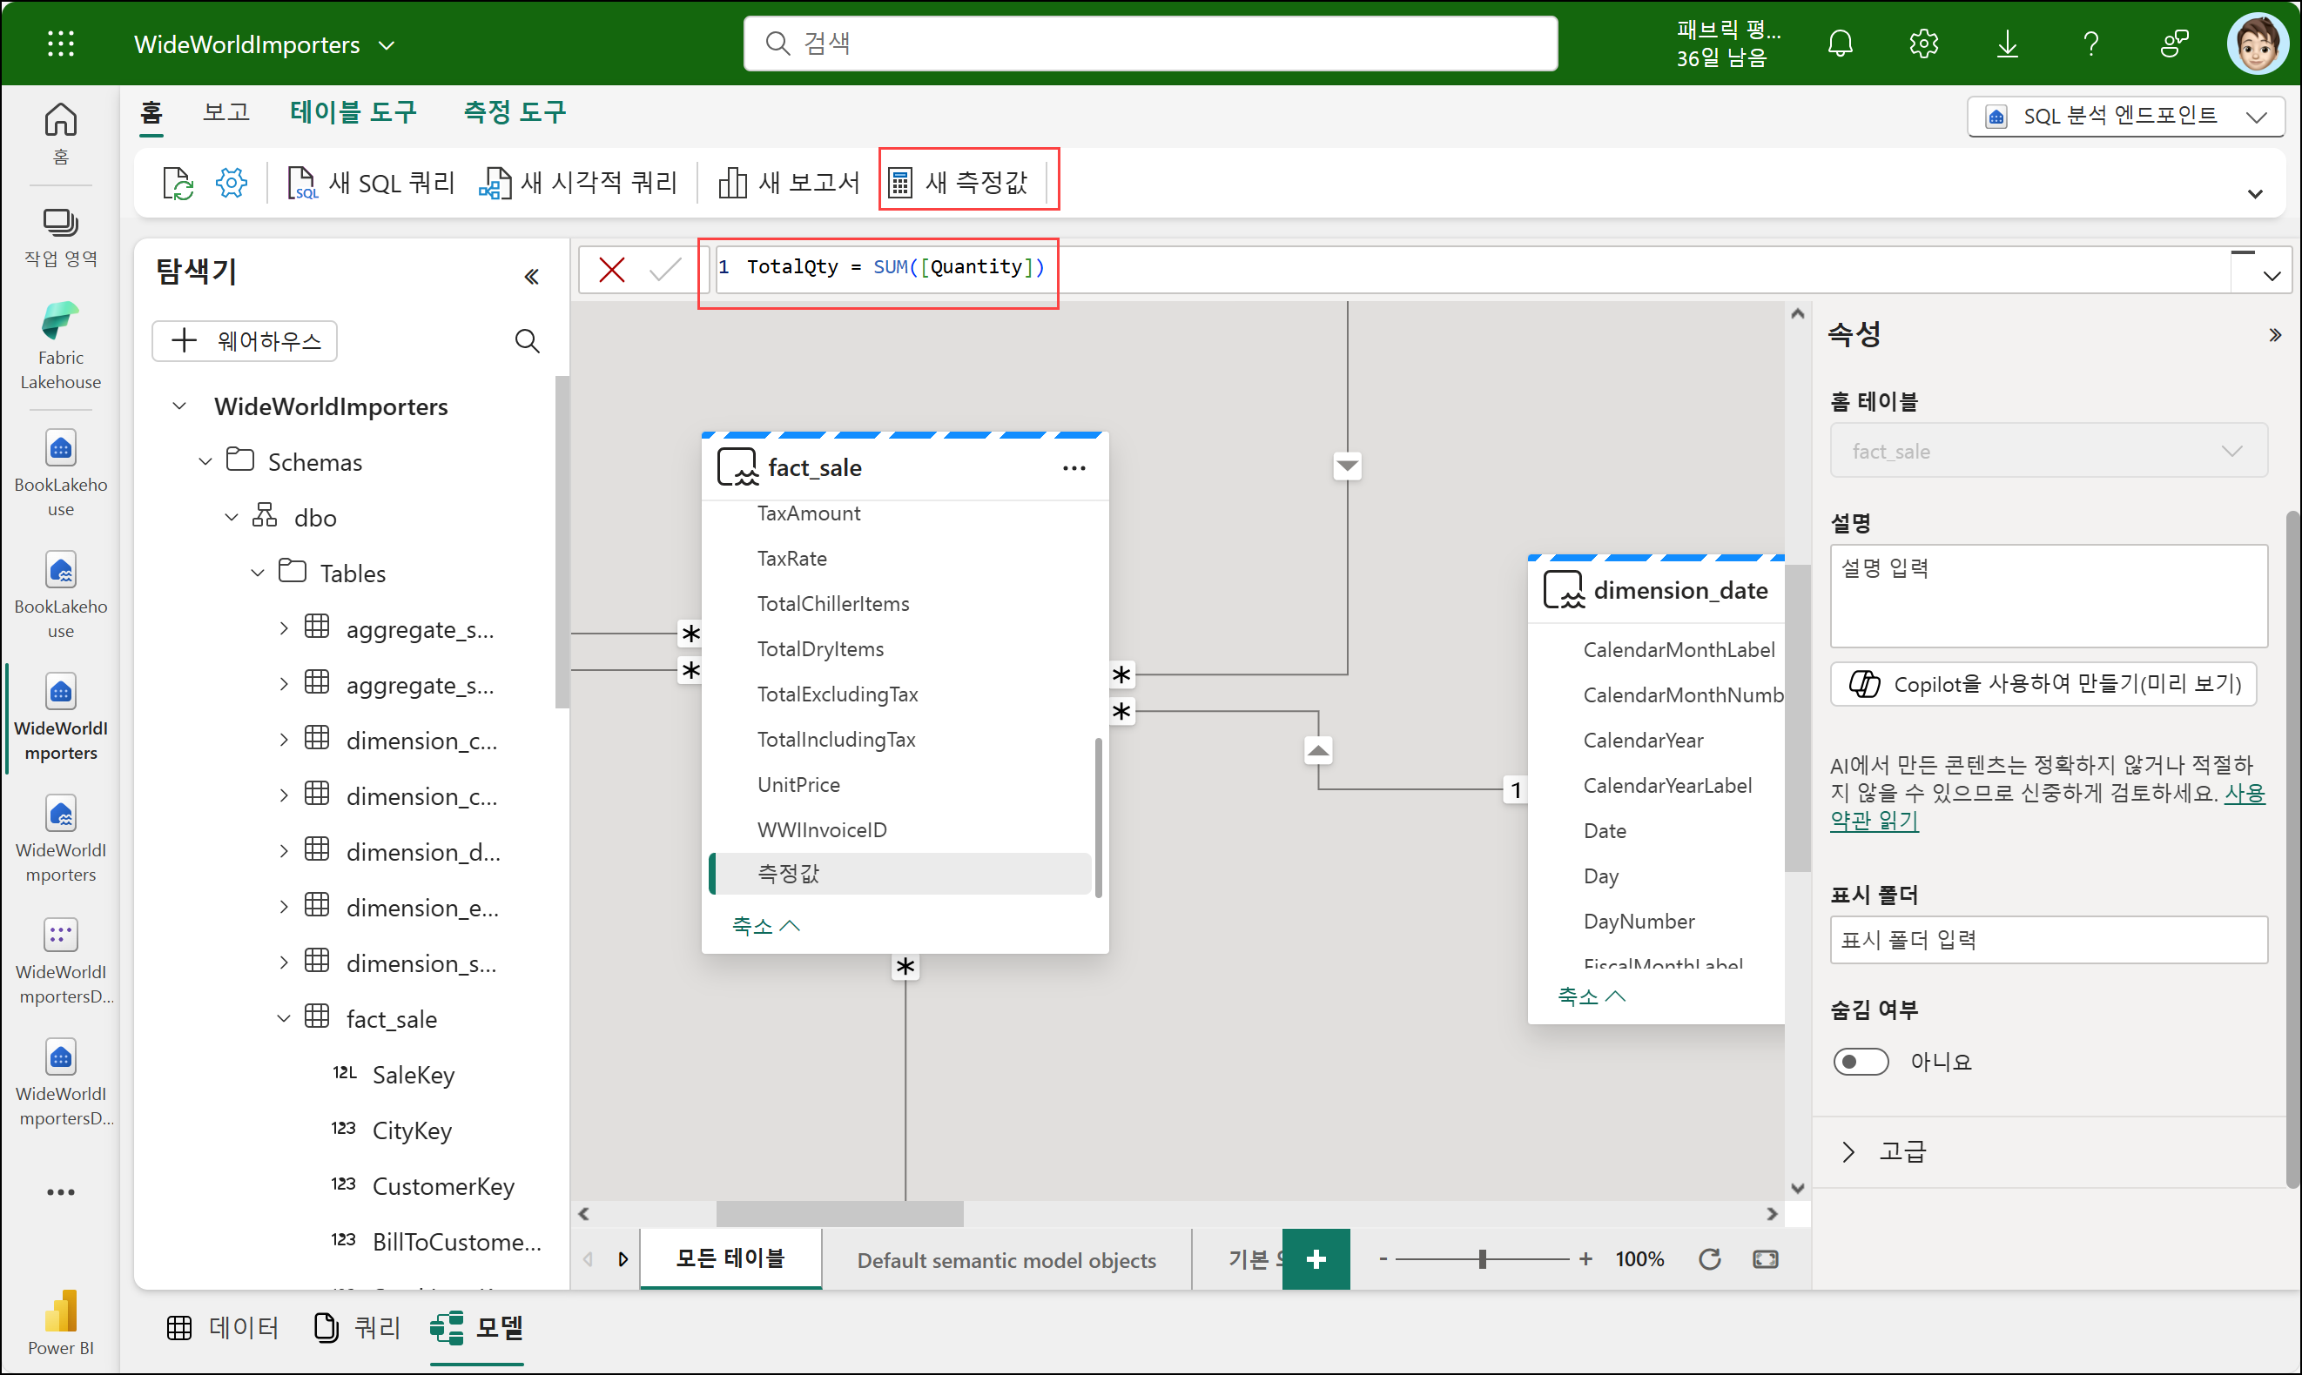Collapse the 속성 properties pane

pos(2274,334)
